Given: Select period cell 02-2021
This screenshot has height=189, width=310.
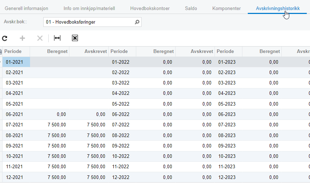Looking at the screenshot, I should [16, 72].
